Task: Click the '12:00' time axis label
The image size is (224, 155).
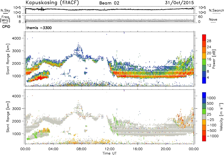Action: point(109,149)
